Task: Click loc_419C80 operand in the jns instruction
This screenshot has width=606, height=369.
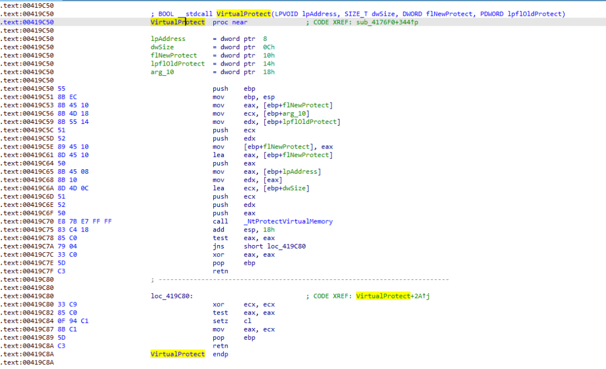Action: [287, 246]
